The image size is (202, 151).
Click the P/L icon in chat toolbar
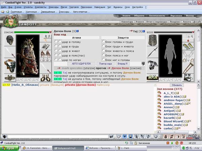coord(142,137)
